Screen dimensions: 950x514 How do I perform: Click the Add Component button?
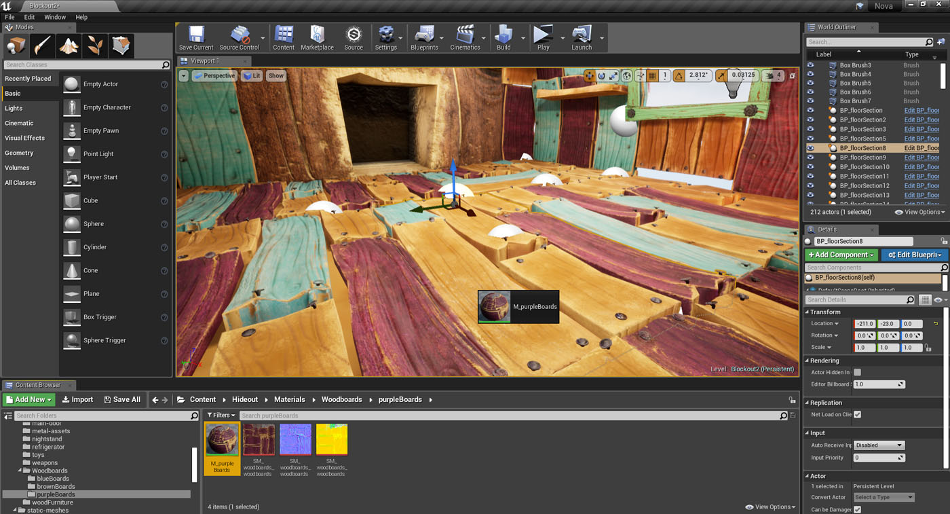(x=841, y=255)
